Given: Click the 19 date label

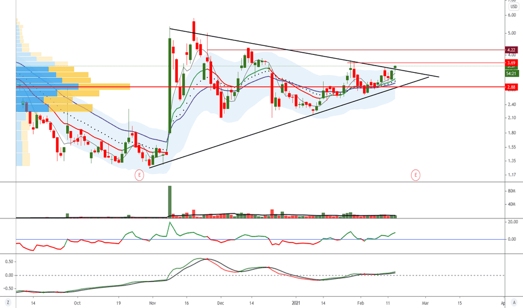Looking at the screenshot, I should pos(118,303).
